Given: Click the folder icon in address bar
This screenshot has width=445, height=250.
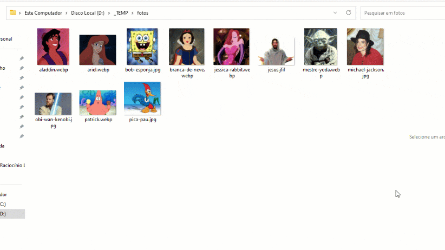Looking at the screenshot, I should (13, 13).
